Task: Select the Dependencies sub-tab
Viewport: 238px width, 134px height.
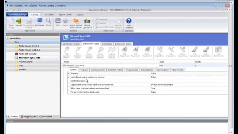Action: click(147, 70)
